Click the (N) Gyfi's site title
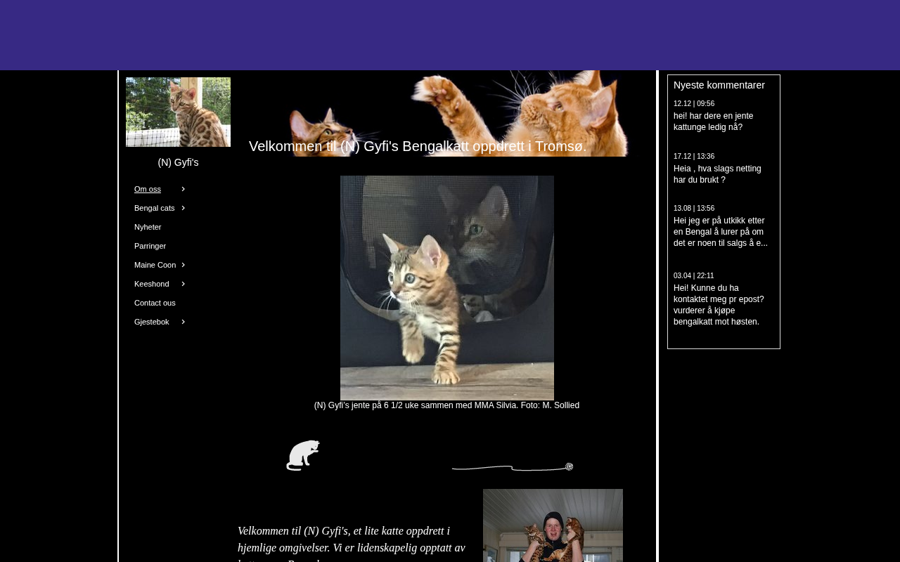This screenshot has height=562, width=900. (178, 162)
